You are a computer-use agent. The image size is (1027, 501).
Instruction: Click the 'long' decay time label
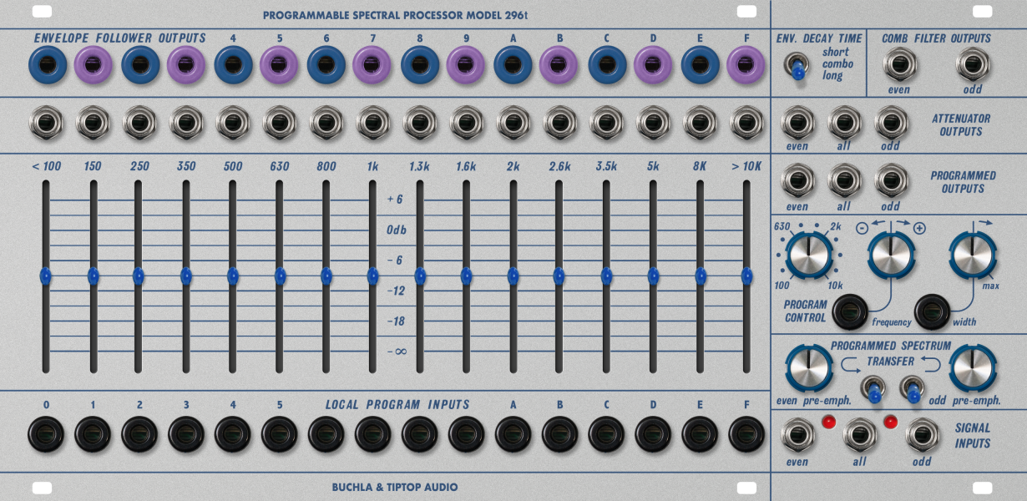[833, 76]
